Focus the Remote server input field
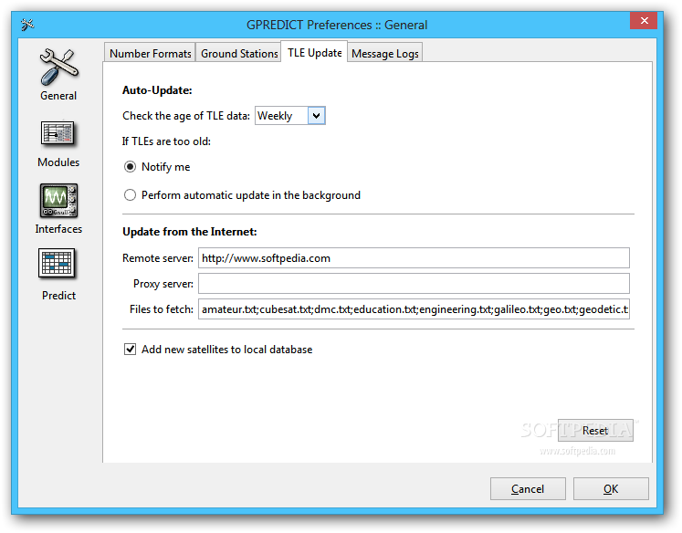 click(414, 258)
